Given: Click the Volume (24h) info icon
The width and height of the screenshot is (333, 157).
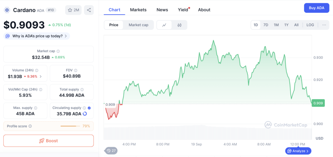Looking at the screenshot, I should [x=36, y=70].
